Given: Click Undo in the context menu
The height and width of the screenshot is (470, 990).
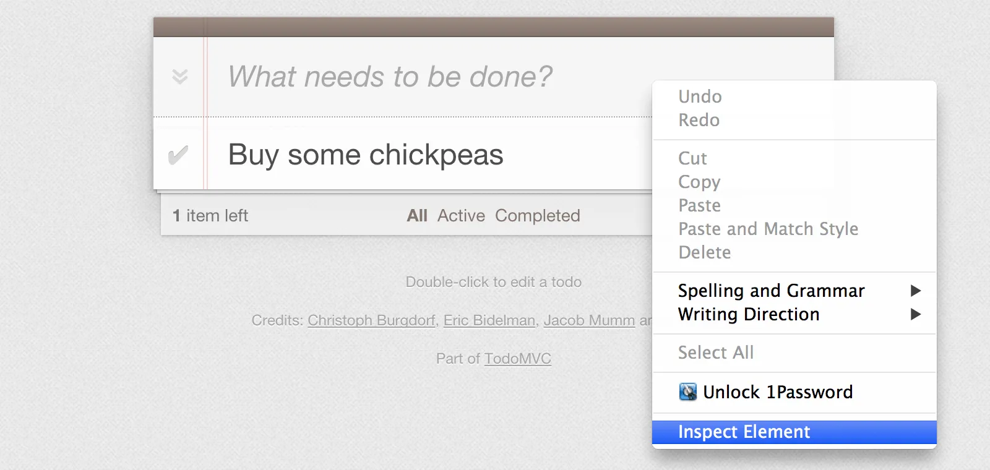Looking at the screenshot, I should pos(700,96).
